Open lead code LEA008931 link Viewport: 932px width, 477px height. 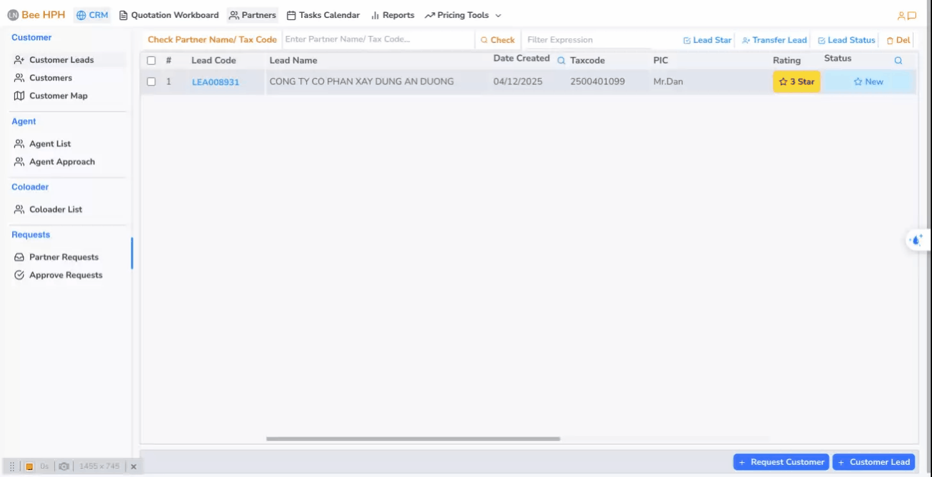coord(215,82)
